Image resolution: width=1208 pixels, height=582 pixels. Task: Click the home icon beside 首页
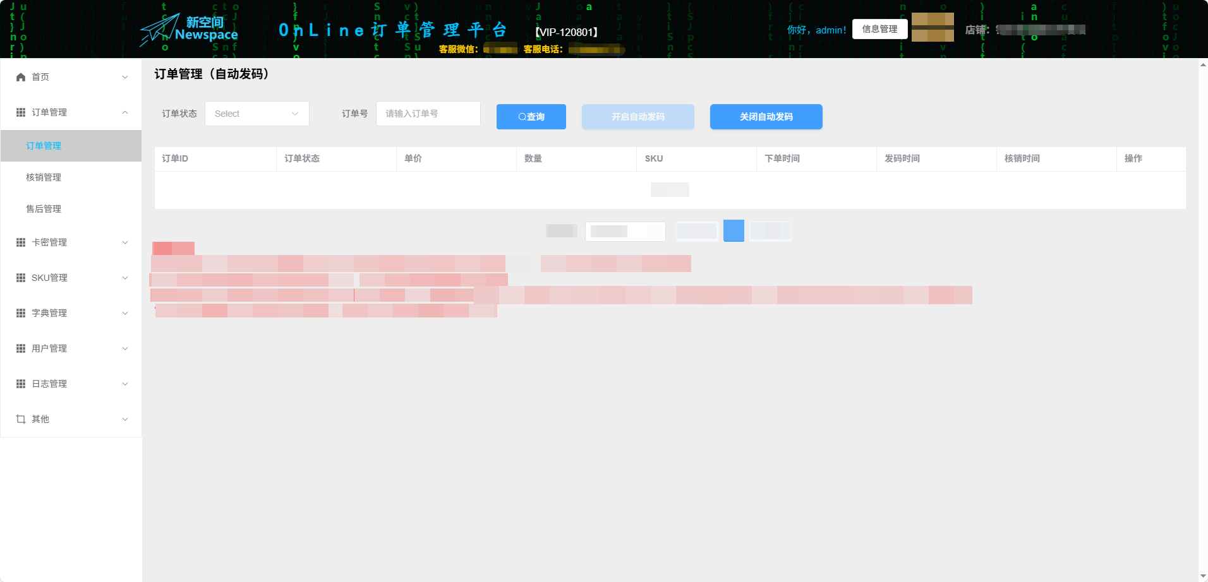click(20, 77)
